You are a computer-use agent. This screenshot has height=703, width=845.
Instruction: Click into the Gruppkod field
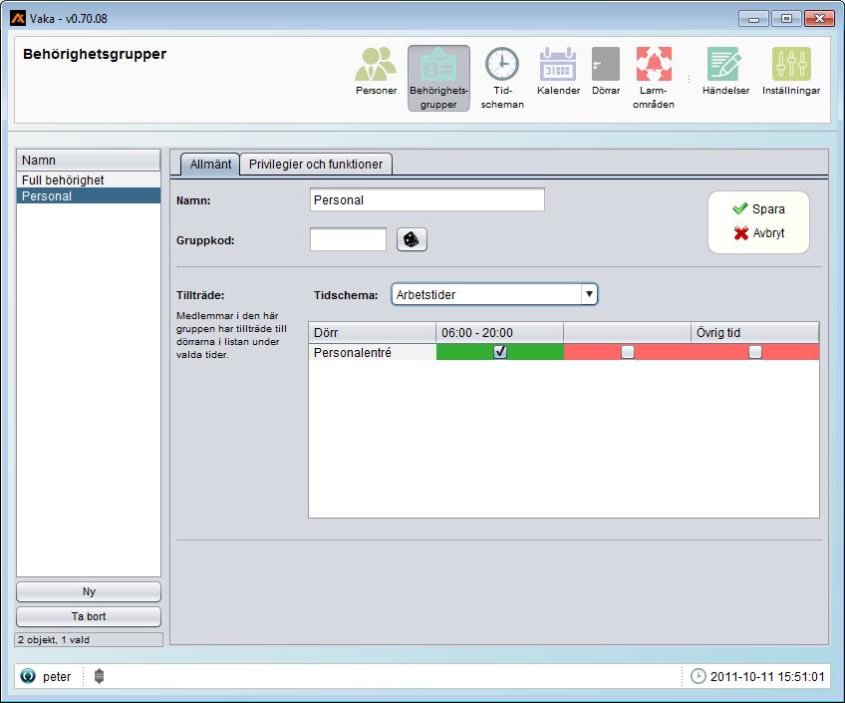[348, 239]
